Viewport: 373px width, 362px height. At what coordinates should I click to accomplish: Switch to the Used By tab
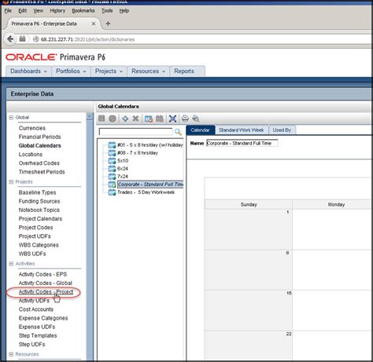282,130
